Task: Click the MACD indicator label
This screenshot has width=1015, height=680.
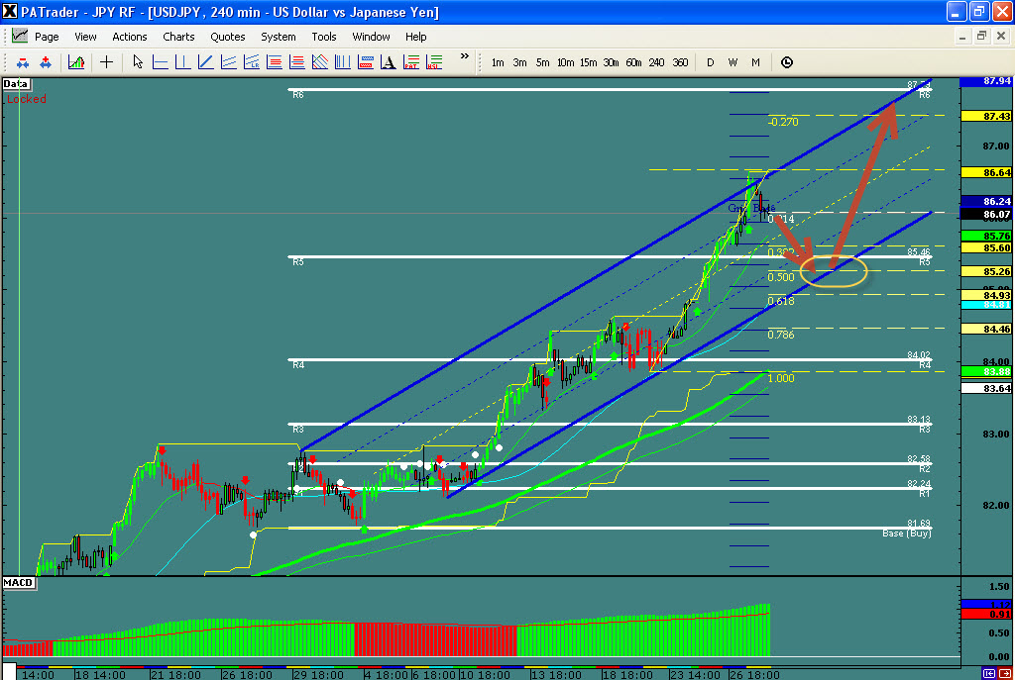Action: [19, 582]
